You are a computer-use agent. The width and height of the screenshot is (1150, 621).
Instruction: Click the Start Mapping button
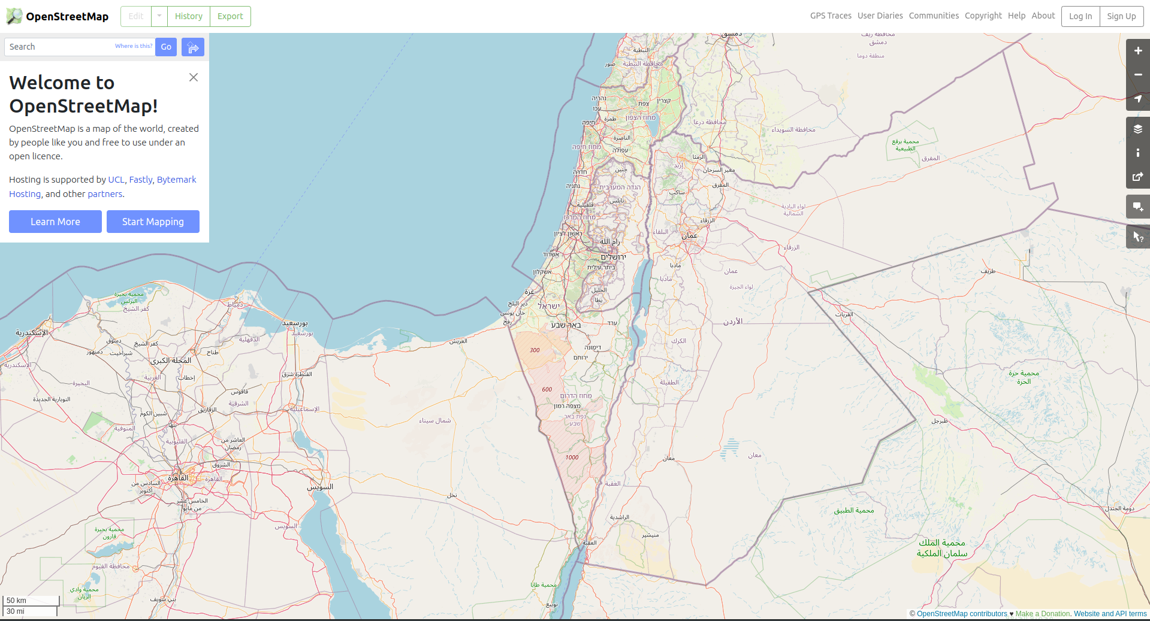coord(153,222)
